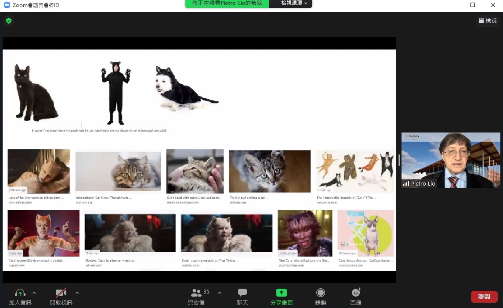The height and width of the screenshot is (308, 503).
Task: Click the Zoom app icon in title bar
Action: (7, 5)
